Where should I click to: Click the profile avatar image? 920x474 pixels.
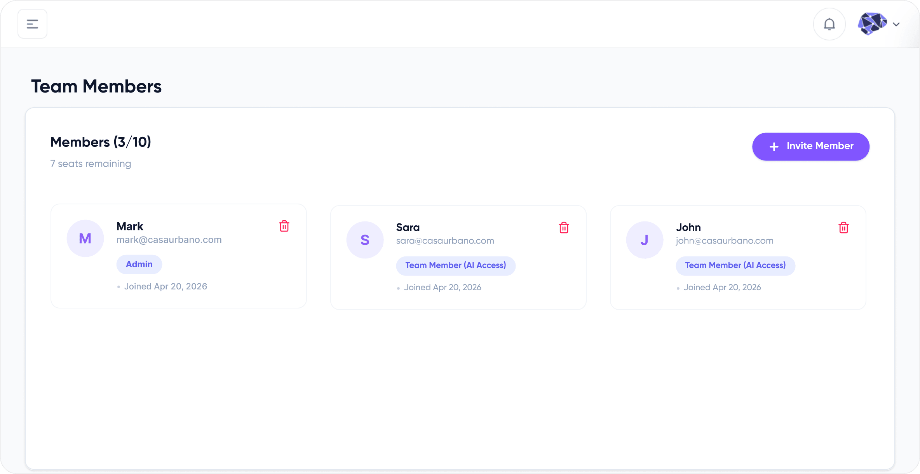(872, 24)
